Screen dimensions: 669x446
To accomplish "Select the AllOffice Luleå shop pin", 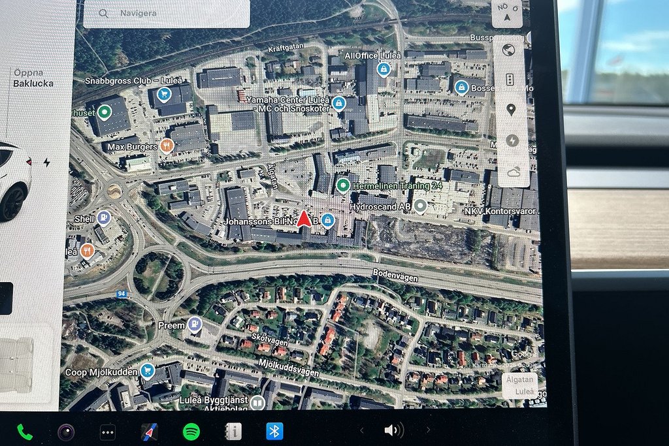I will tap(383, 69).
